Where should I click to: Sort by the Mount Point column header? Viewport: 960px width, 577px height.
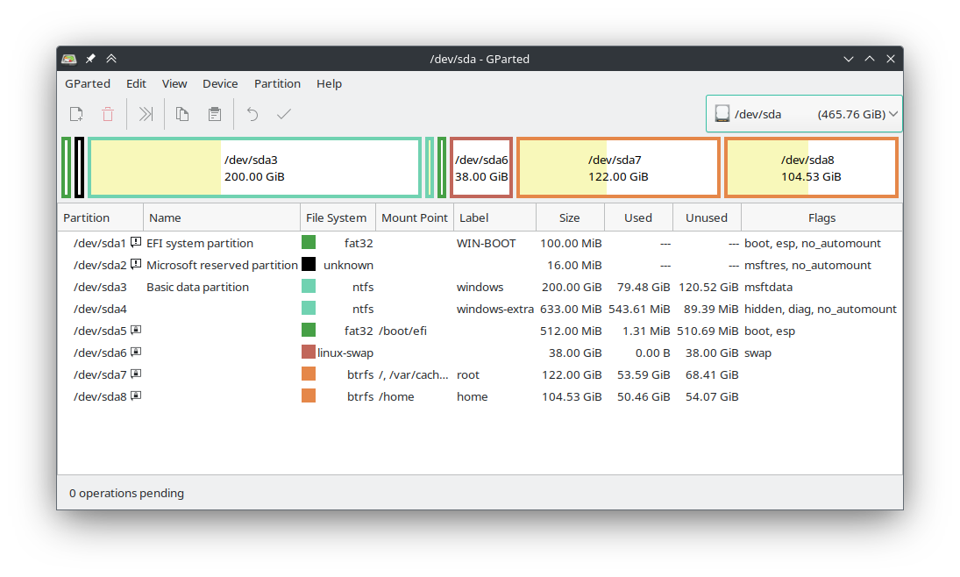coord(415,218)
